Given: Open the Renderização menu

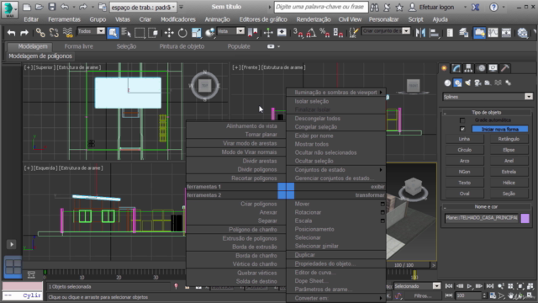Looking at the screenshot, I should coord(314,19).
